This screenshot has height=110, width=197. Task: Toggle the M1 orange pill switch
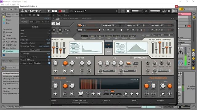click(x=79, y=25)
